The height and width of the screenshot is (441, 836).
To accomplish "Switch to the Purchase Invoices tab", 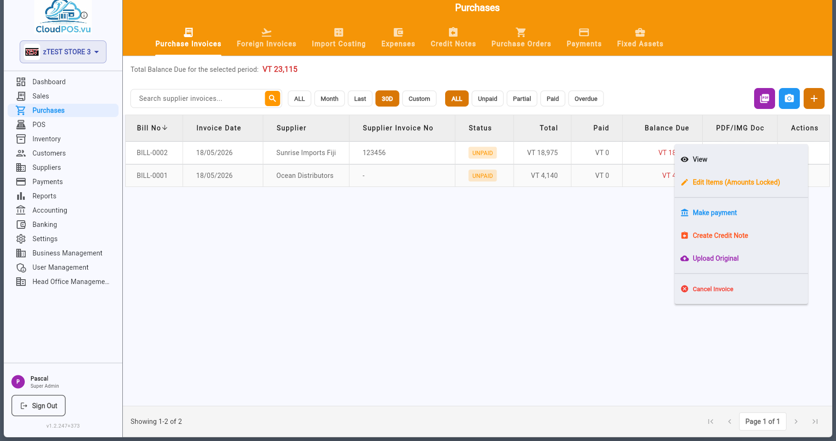I will (188, 38).
